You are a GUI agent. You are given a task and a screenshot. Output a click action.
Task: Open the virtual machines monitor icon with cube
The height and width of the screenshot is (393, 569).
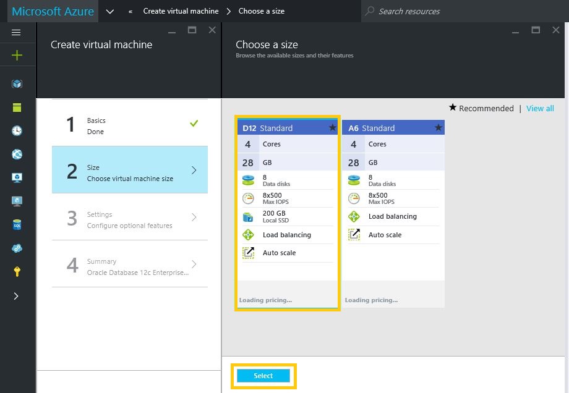(x=17, y=177)
